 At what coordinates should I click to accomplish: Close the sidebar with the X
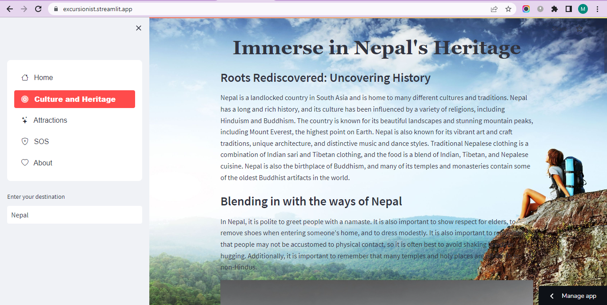(139, 28)
